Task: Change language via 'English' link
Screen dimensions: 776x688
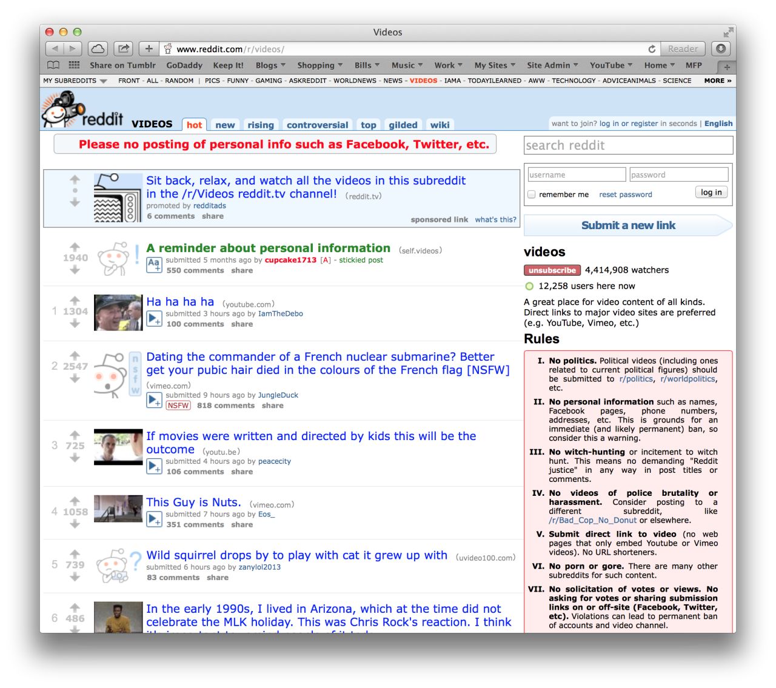Action: [718, 124]
